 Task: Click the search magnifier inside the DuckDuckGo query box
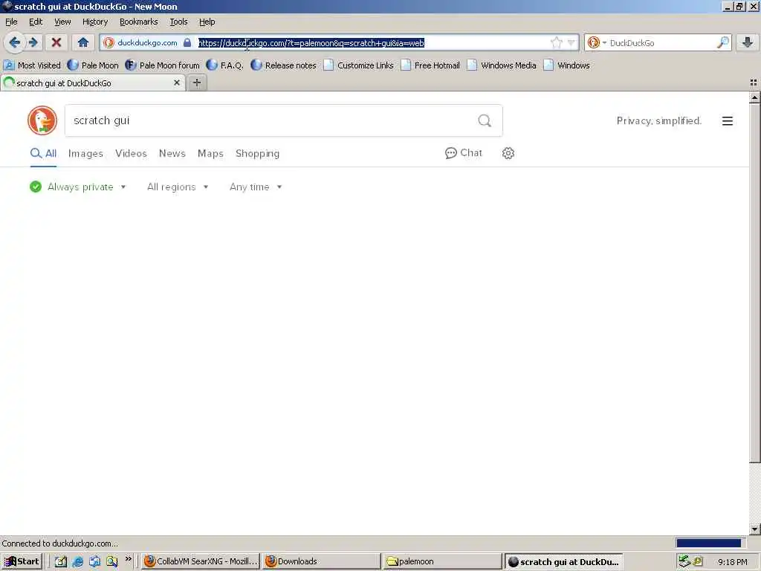coord(485,120)
